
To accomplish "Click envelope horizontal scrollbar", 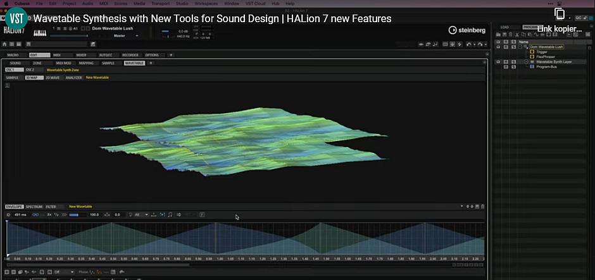I will point(98,264).
